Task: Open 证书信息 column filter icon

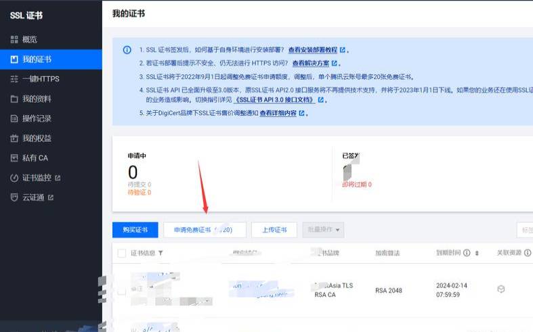Action: click(x=161, y=253)
